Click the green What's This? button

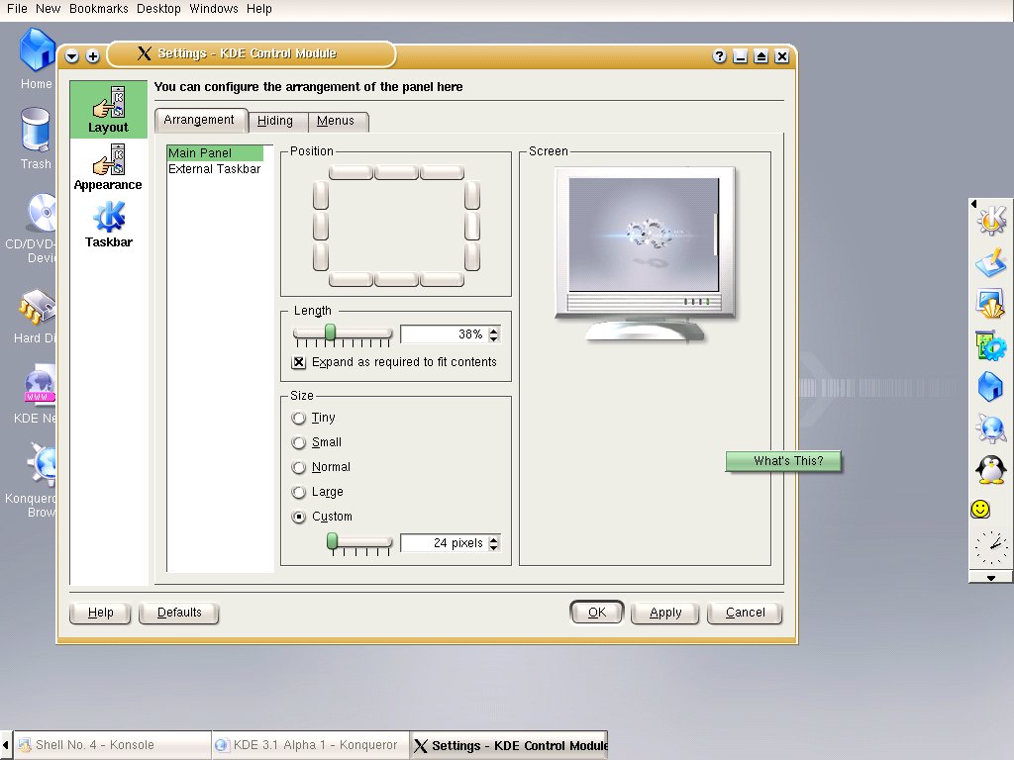pyautogui.click(x=784, y=461)
